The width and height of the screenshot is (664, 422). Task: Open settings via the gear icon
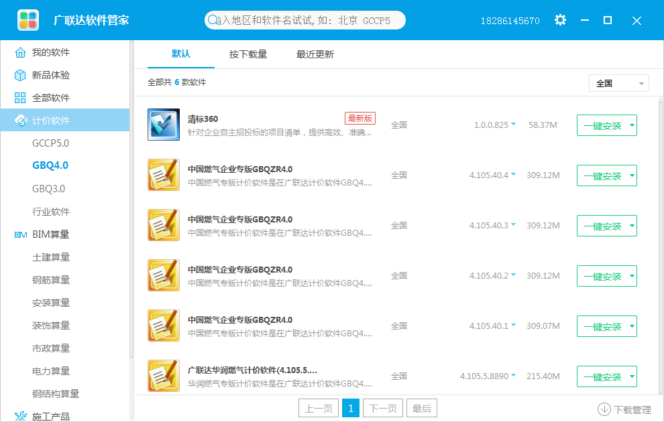560,20
